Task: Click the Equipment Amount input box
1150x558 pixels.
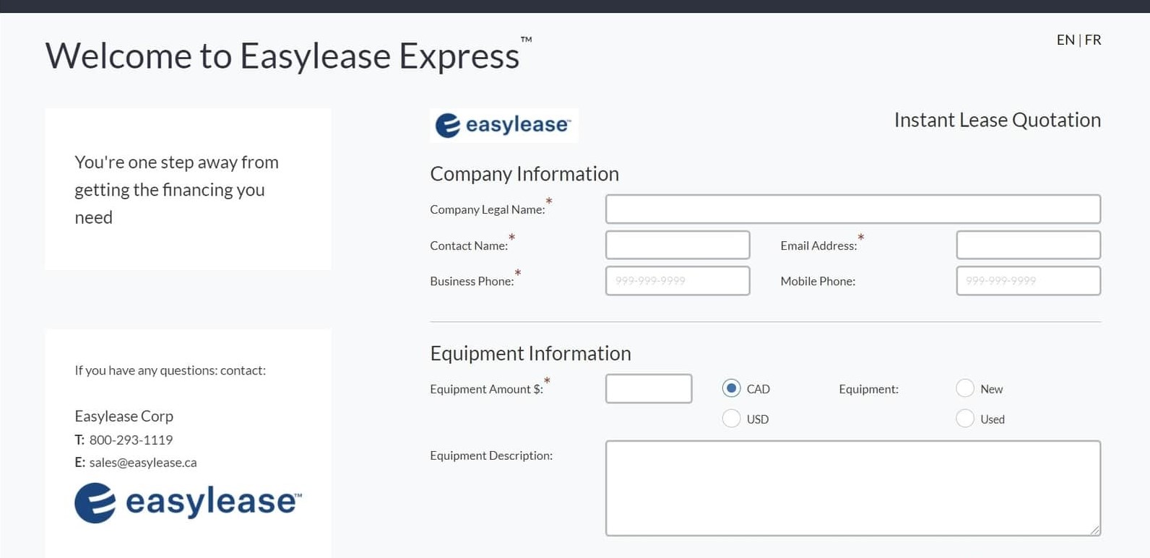Action: point(648,388)
